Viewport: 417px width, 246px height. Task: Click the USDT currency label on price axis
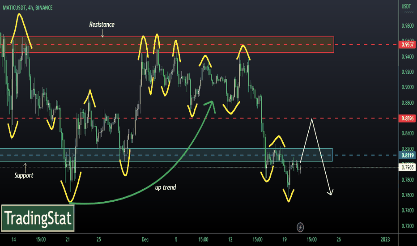point(406,6)
